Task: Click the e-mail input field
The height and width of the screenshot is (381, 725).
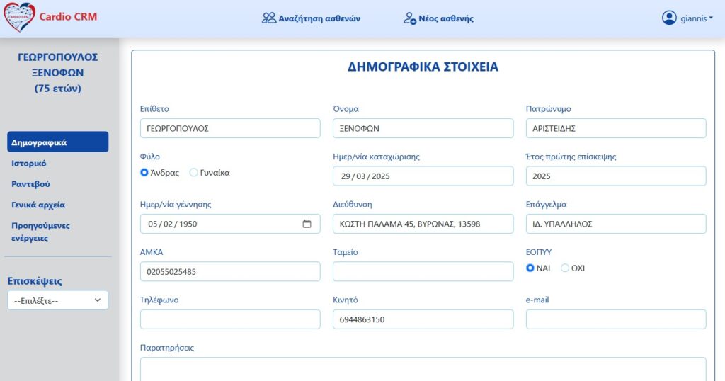Action: (x=615, y=319)
